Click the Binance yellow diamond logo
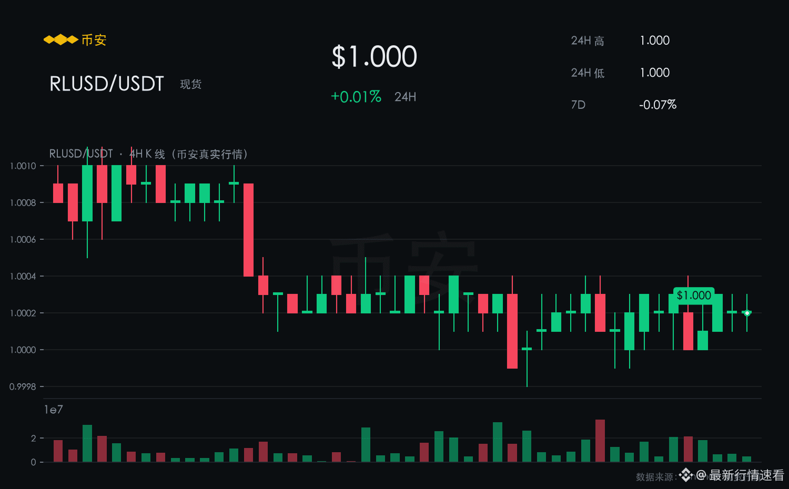This screenshot has width=789, height=489. [60, 39]
